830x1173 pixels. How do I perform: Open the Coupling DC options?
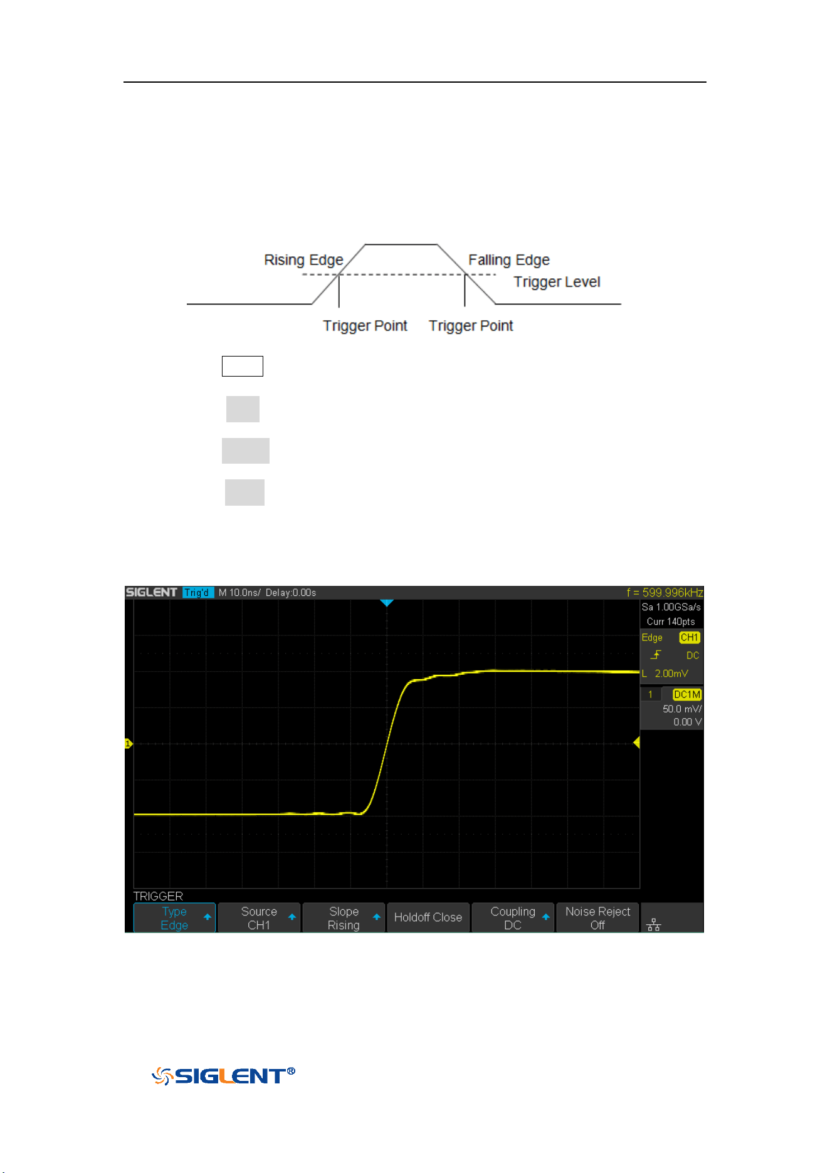pos(513,918)
